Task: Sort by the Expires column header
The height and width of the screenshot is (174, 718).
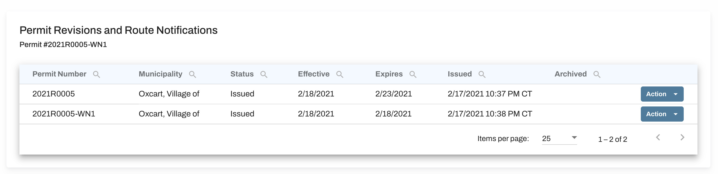Action: coord(389,74)
